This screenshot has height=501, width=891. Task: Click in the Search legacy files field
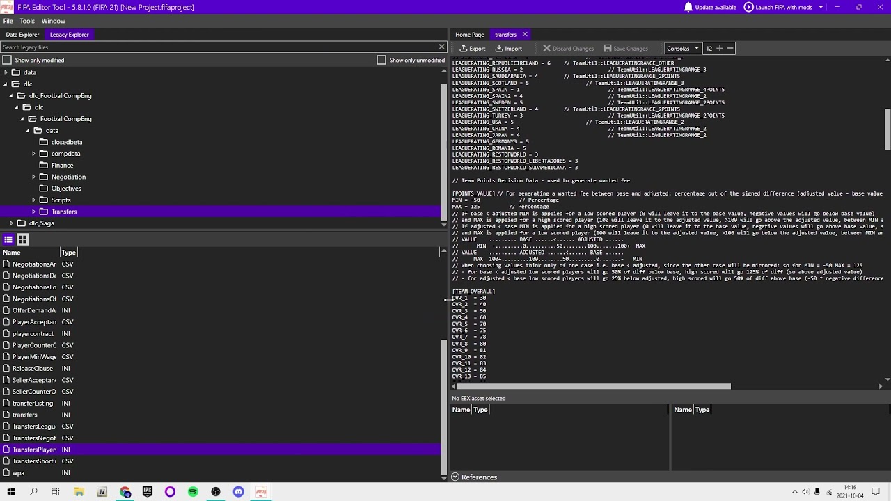pos(219,47)
